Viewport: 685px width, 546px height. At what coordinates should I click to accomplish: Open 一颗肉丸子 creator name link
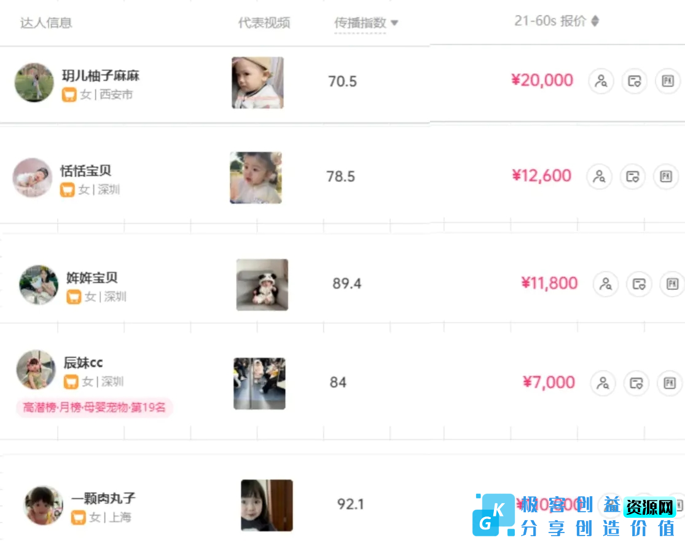pos(103,499)
